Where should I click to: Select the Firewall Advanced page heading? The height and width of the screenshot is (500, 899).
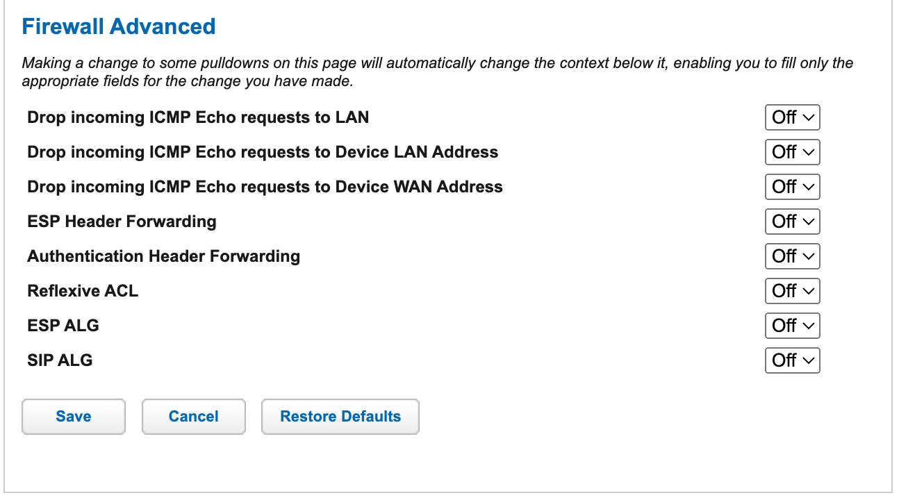coord(118,26)
